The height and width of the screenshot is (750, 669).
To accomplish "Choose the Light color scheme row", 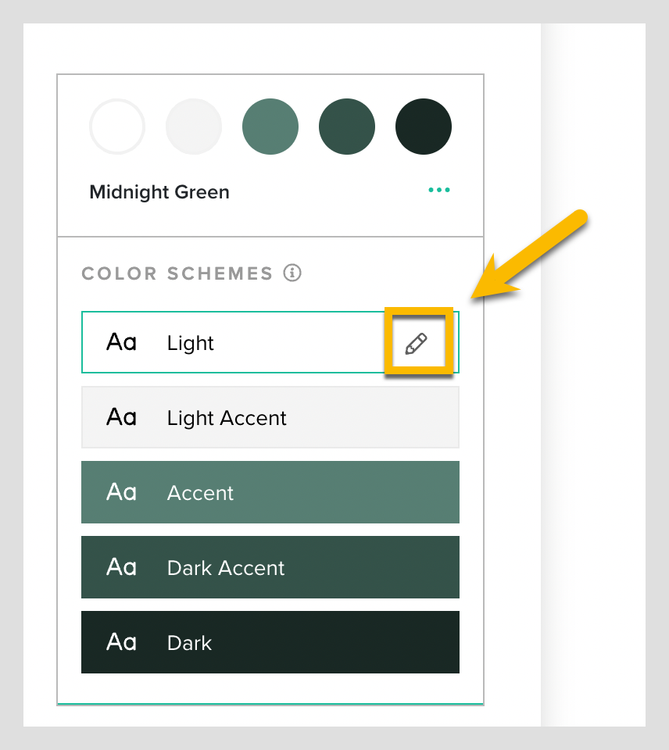I will pos(270,342).
